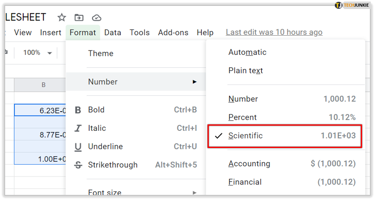The height and width of the screenshot is (200, 375).
Task: Select column B header
Action: pos(43,85)
